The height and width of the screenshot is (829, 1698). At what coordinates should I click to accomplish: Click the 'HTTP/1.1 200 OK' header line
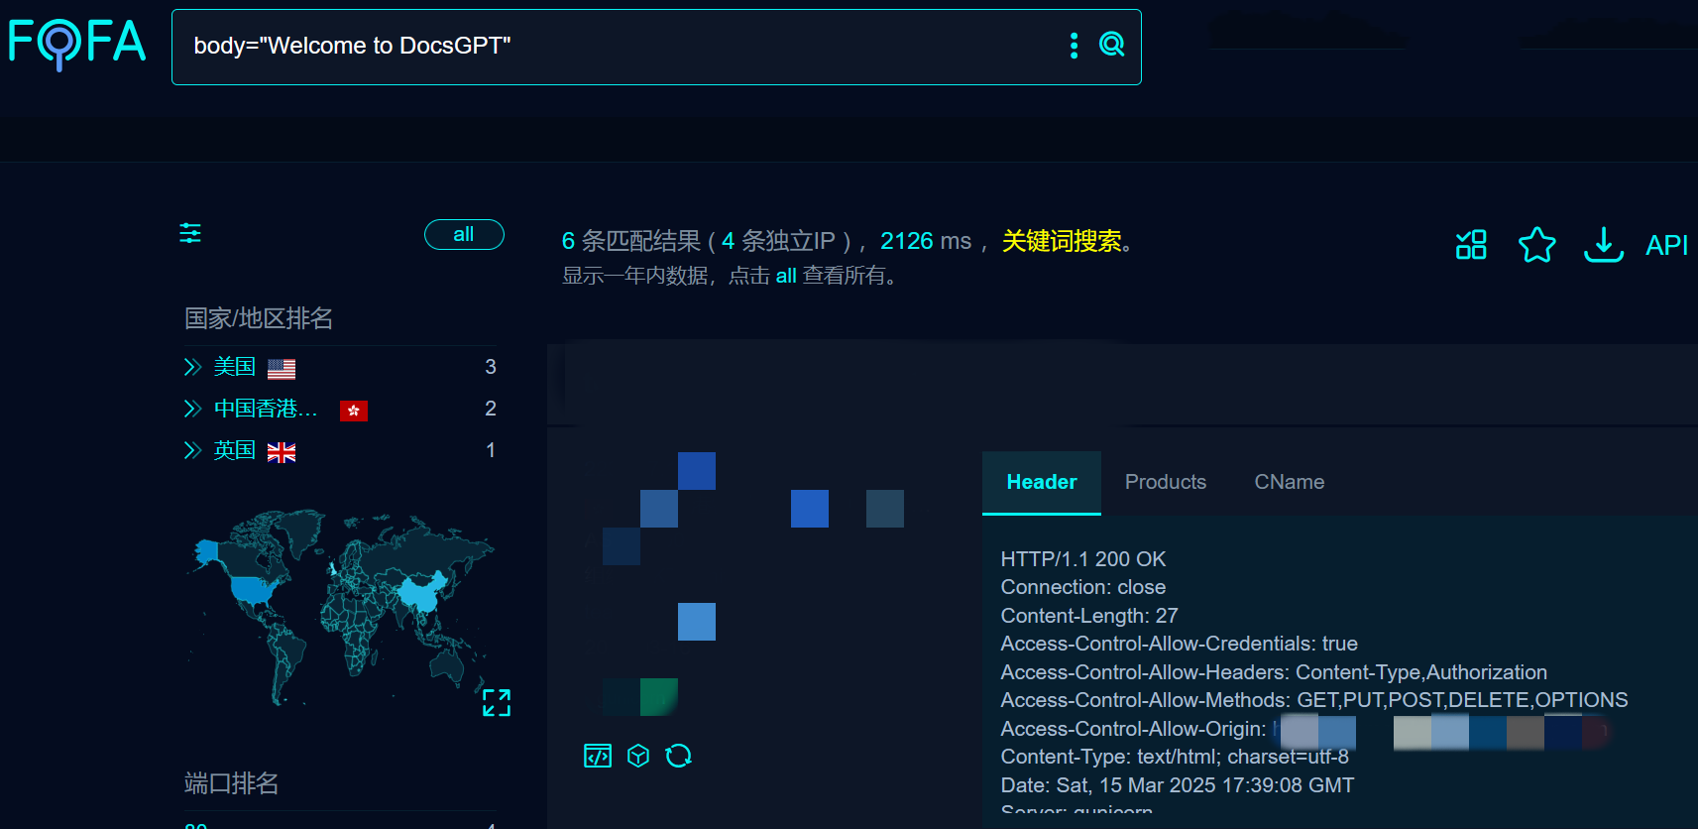tap(1082, 559)
